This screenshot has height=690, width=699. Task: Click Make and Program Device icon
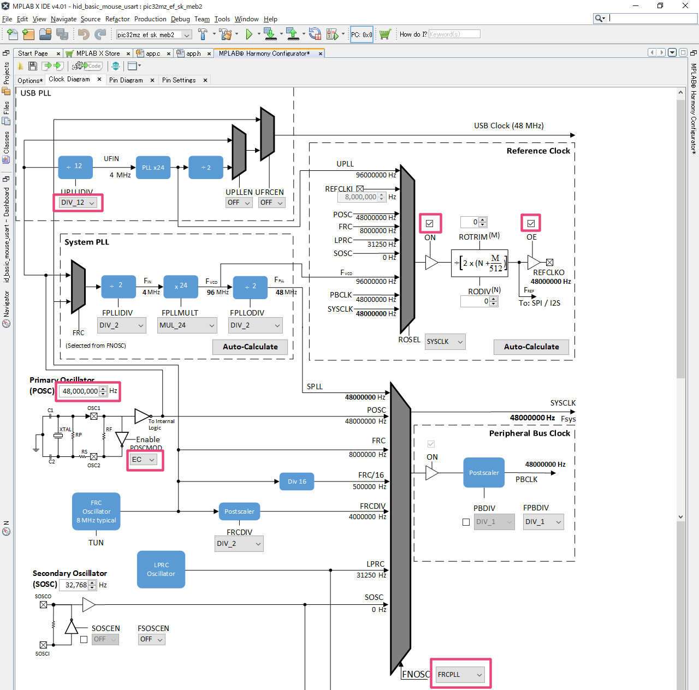pos(270,34)
